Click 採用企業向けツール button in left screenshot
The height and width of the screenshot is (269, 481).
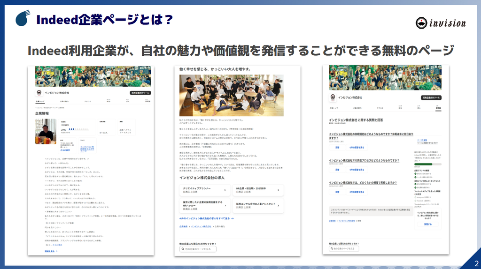[140, 93]
